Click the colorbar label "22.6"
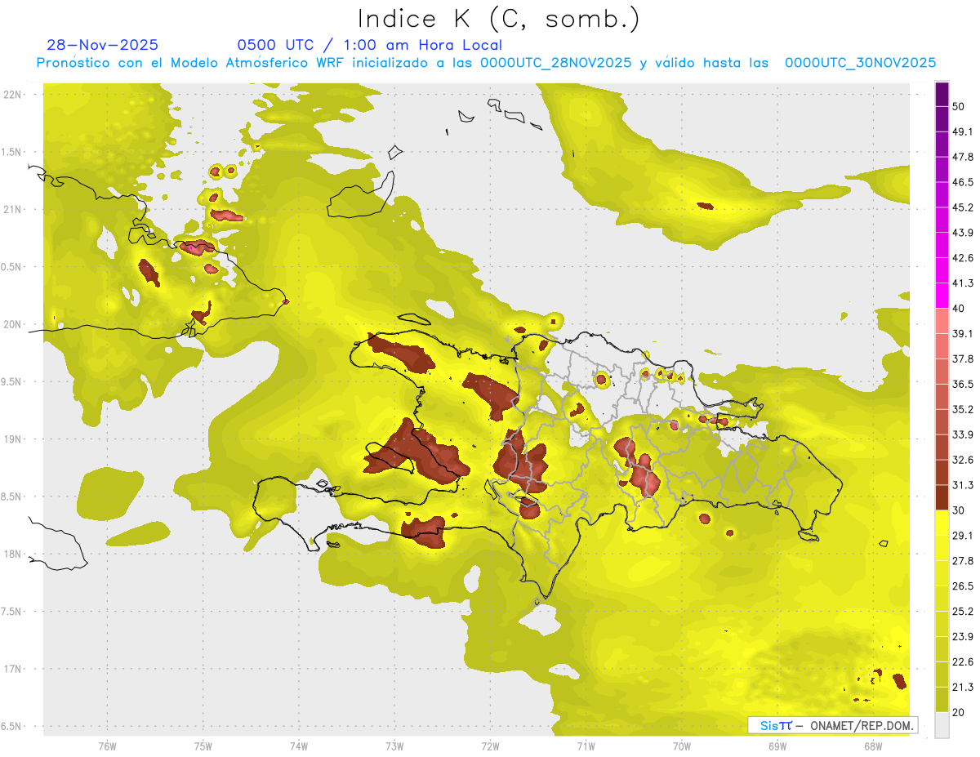980x757 pixels. pos(962,662)
